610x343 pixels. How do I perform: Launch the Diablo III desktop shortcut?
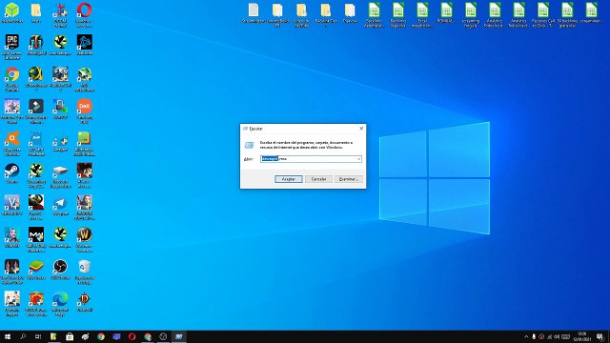(x=84, y=301)
